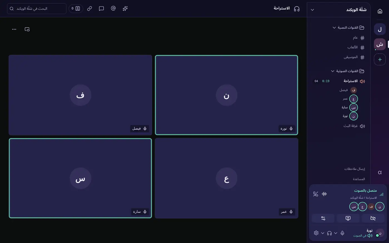Open picture-in-picture popout icon
Image resolution: width=389 pixels, height=243 pixels.
tap(27, 29)
